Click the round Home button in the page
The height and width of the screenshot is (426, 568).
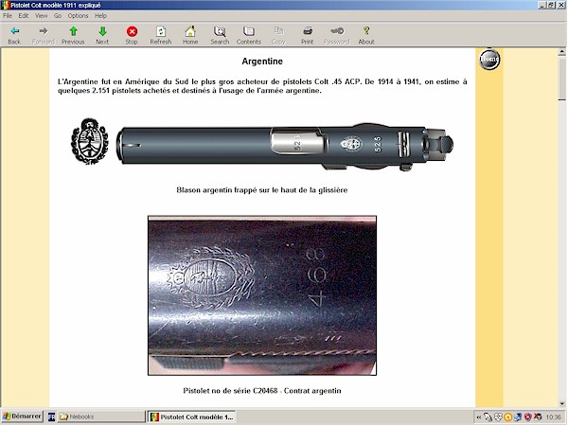click(x=489, y=60)
